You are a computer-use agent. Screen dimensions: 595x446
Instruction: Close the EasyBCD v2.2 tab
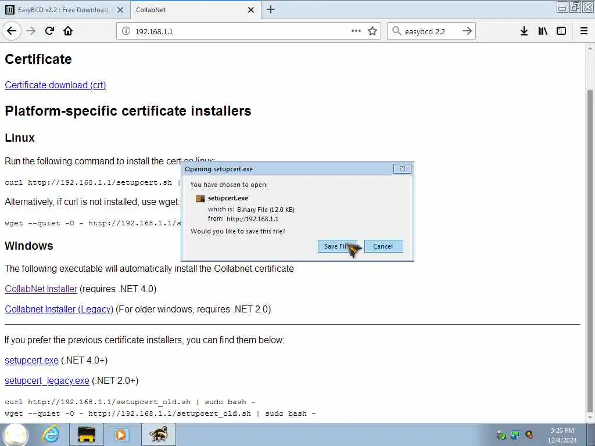pyautogui.click(x=120, y=10)
